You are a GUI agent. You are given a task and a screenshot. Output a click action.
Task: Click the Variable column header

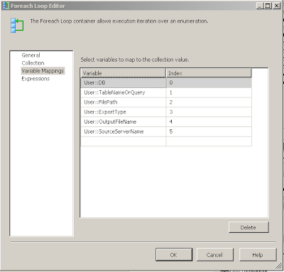pos(124,73)
